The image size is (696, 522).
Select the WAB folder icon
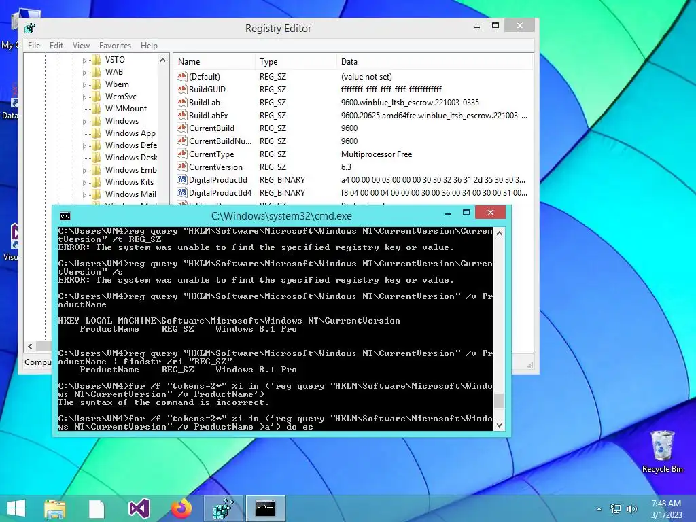(97, 72)
